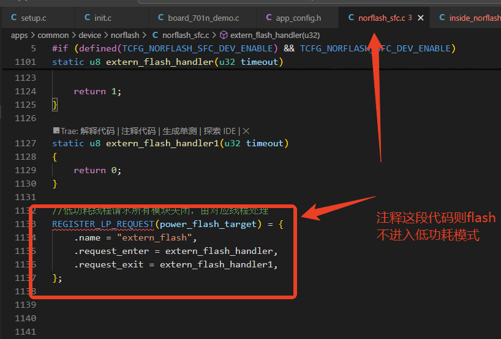Click C icon on inside_norflash tab

[442, 18]
